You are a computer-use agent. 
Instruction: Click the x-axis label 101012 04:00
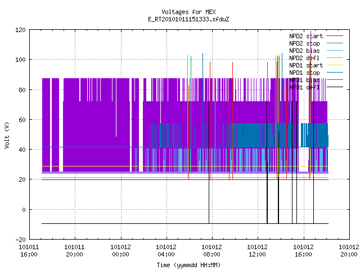click(x=166, y=251)
